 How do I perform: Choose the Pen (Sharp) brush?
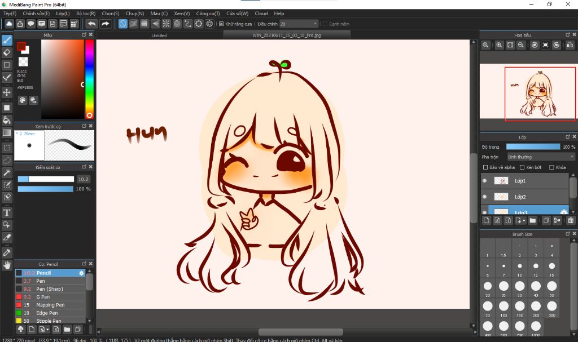(50, 289)
